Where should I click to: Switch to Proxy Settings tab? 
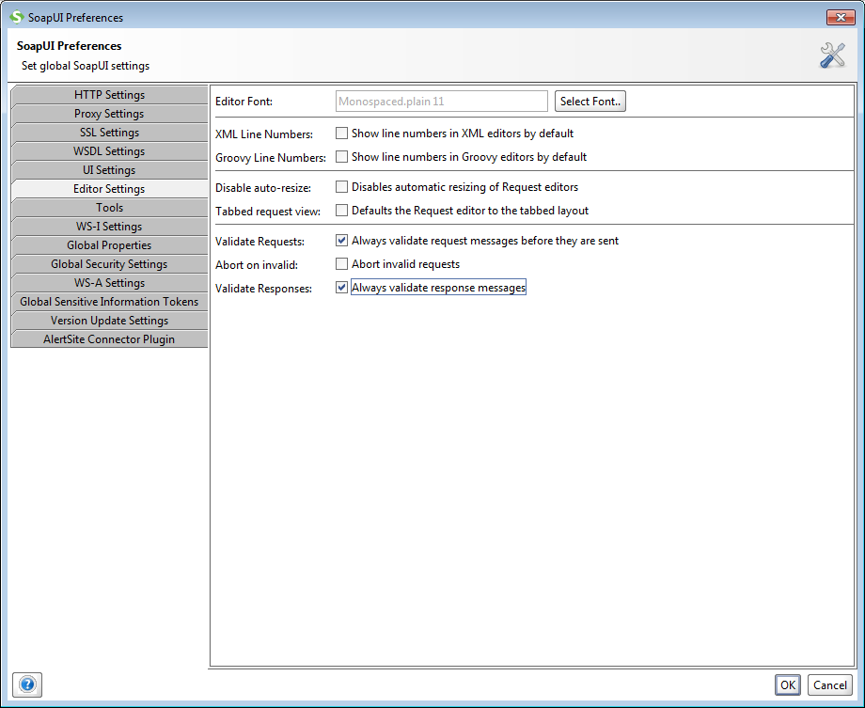click(109, 114)
